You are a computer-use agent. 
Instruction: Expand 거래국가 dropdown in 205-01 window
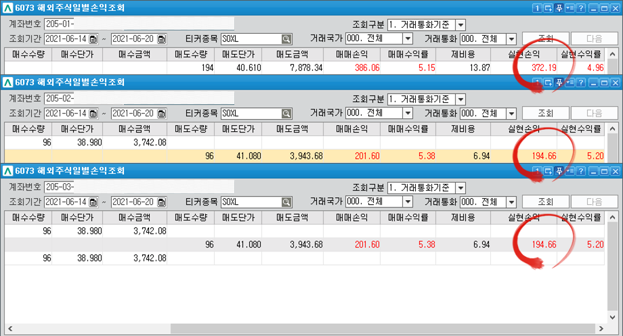pyautogui.click(x=408, y=39)
